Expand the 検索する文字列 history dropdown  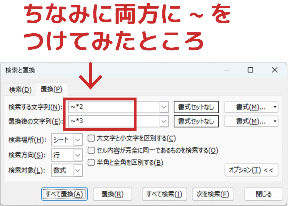pyautogui.click(x=164, y=107)
